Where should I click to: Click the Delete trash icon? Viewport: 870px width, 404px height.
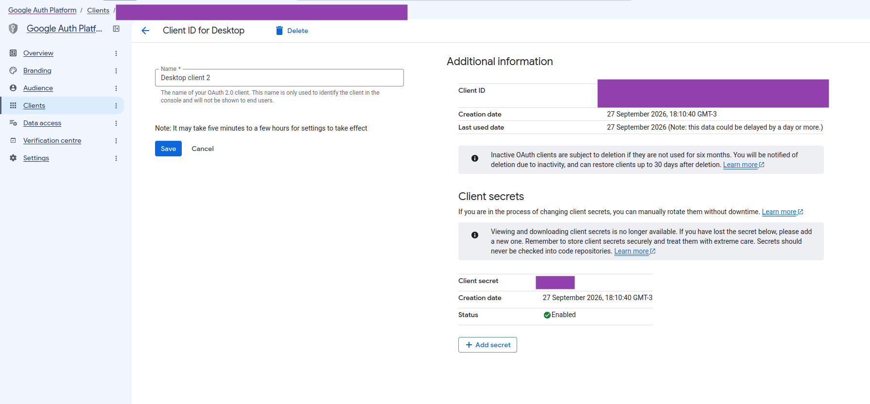[279, 31]
